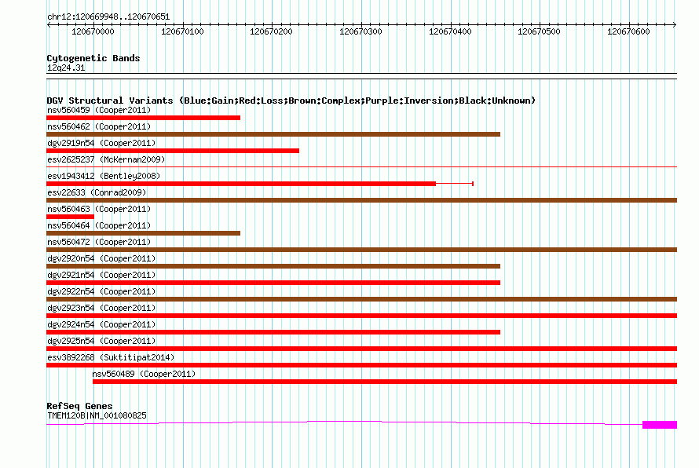Screen dimensions: 699x468
Task: Click the Cytogenetic Bands track title
Action: coord(93,58)
